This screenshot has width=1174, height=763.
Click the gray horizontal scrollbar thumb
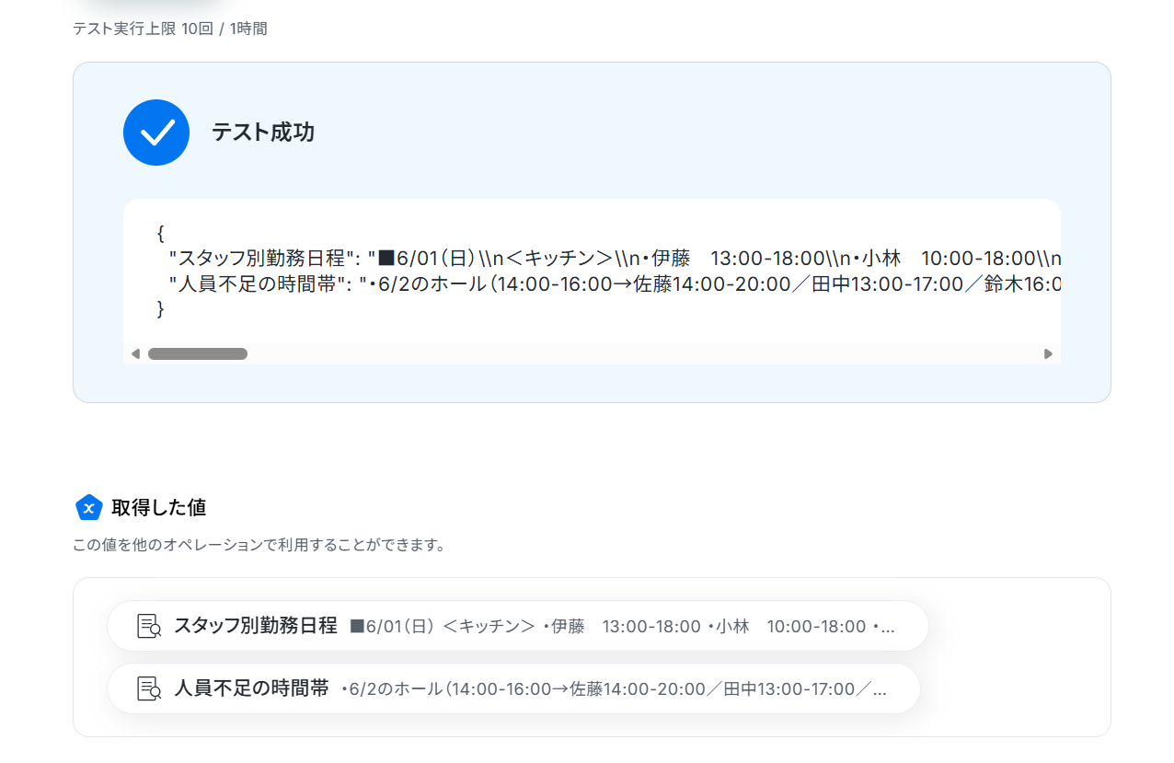pyautogui.click(x=198, y=353)
